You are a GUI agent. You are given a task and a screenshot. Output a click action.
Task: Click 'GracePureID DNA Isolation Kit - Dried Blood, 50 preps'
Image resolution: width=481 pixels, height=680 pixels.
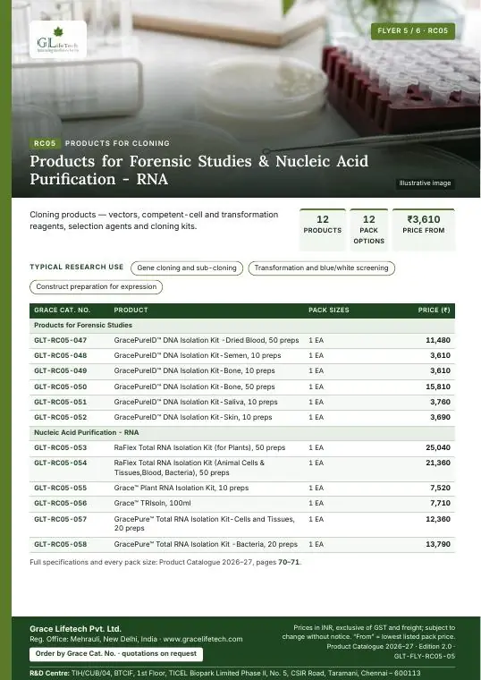point(207,340)
